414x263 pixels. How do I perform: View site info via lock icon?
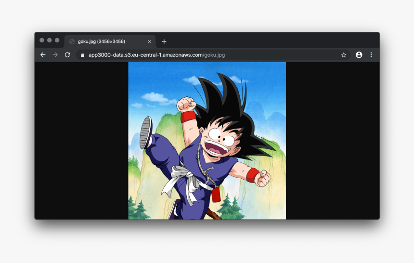click(x=83, y=55)
